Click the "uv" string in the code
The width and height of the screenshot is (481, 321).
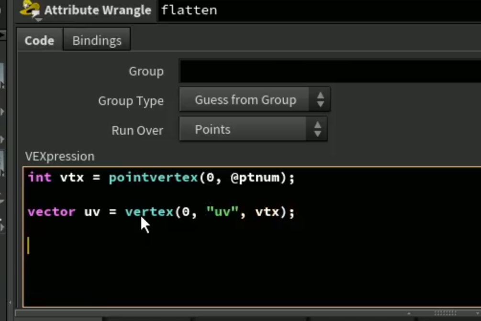[223, 211]
